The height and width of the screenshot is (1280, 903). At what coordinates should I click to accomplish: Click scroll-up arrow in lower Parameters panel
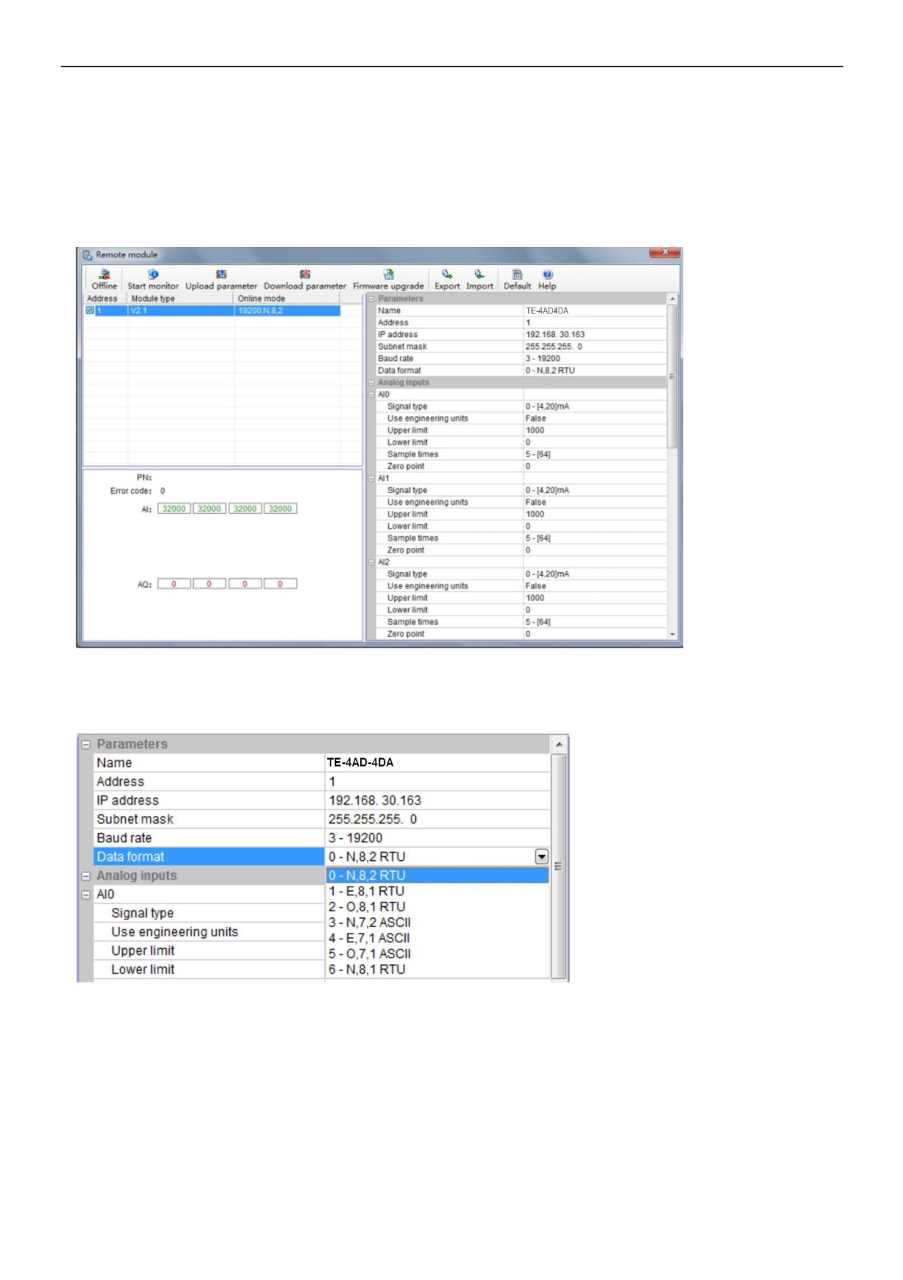pos(559,744)
